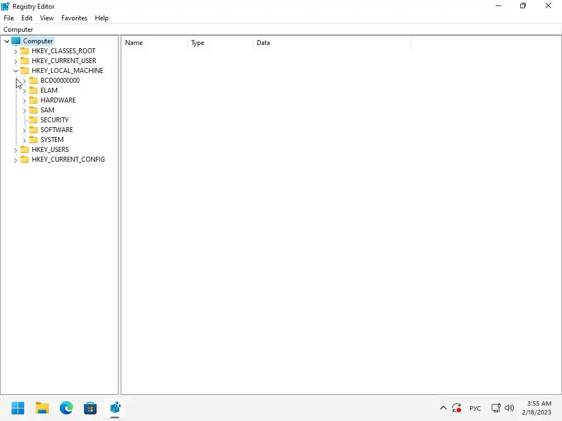Sort by the Type column header
562x421 pixels.
pyautogui.click(x=221, y=43)
